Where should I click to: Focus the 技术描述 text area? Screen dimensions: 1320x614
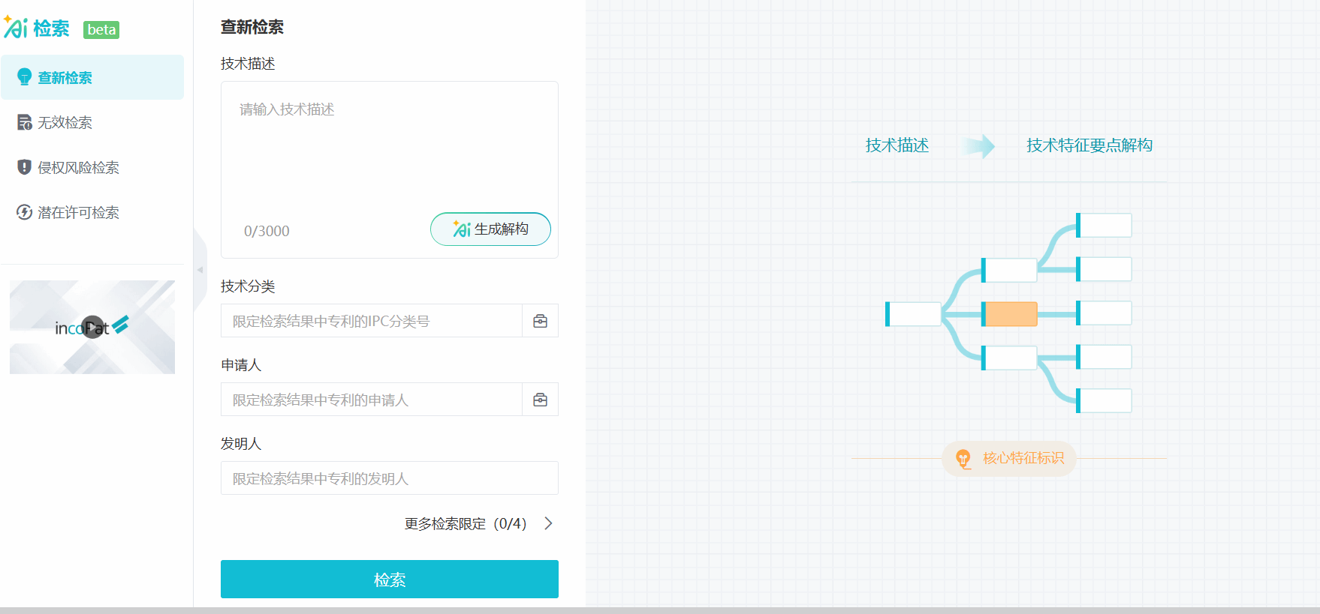tap(389, 150)
